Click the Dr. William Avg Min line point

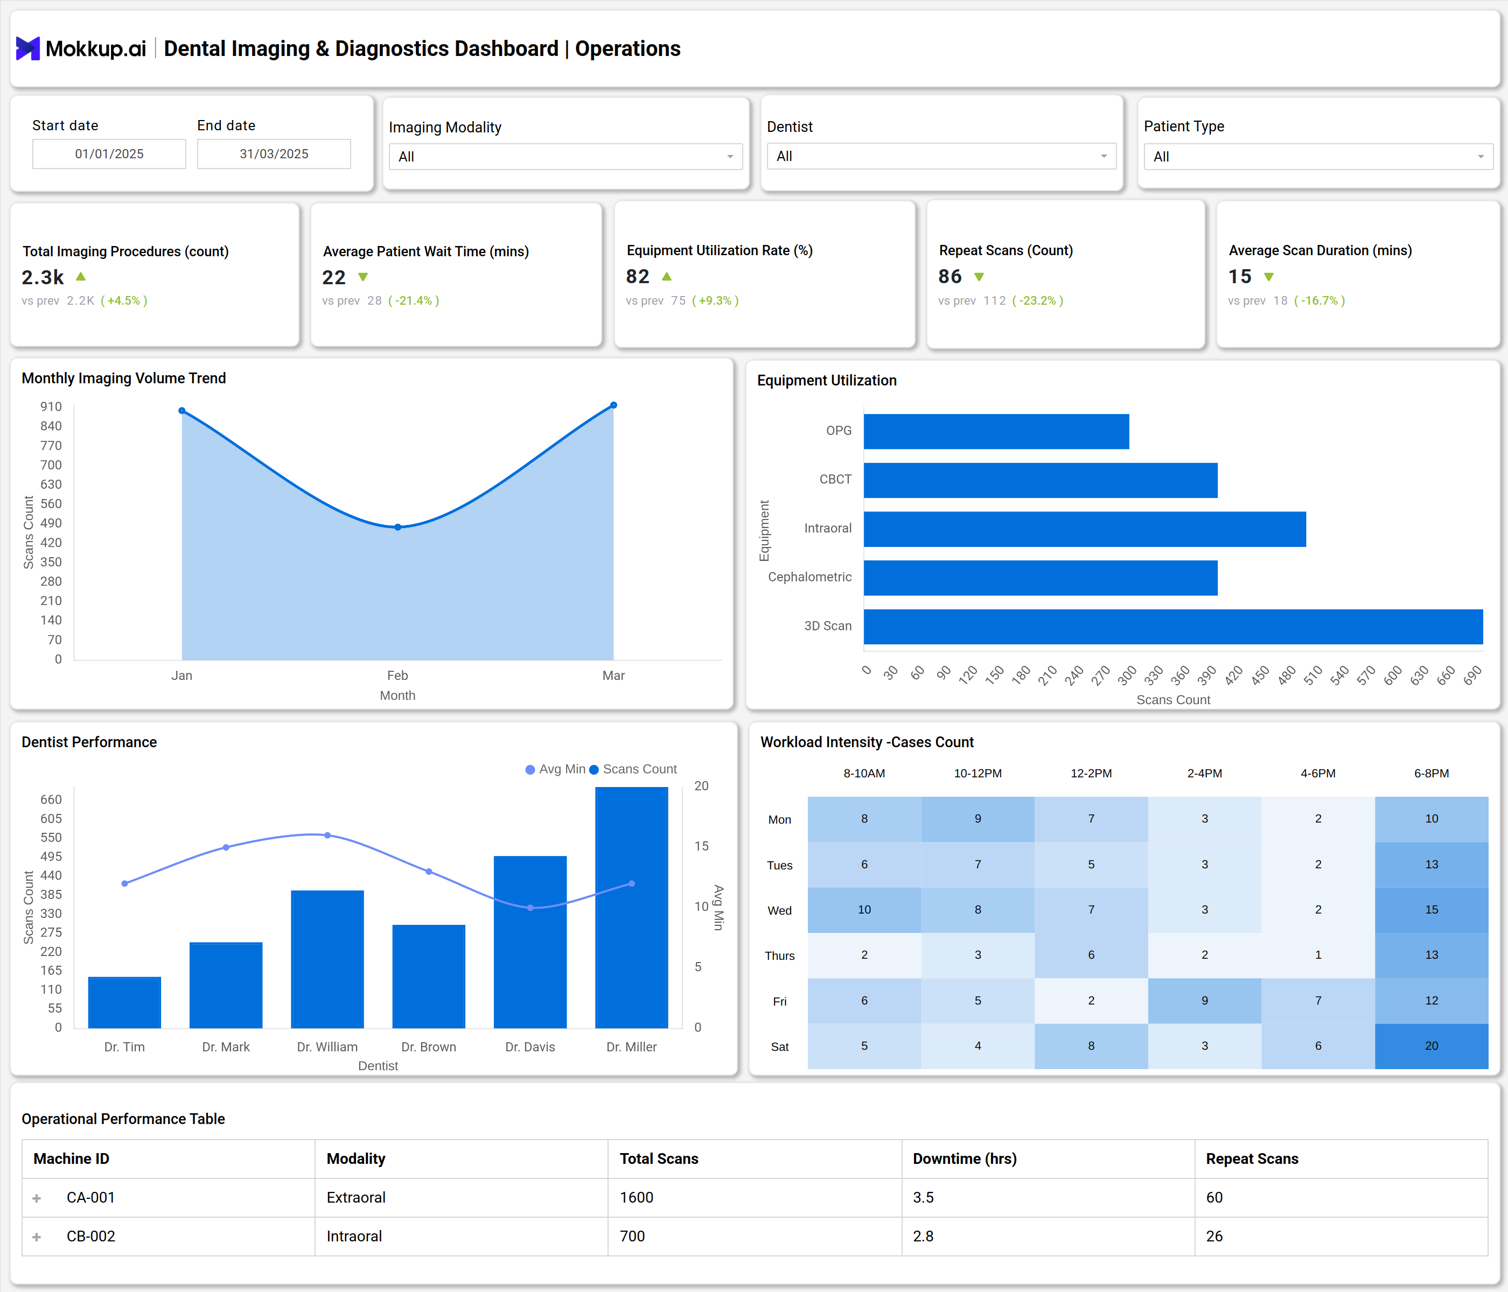point(327,835)
